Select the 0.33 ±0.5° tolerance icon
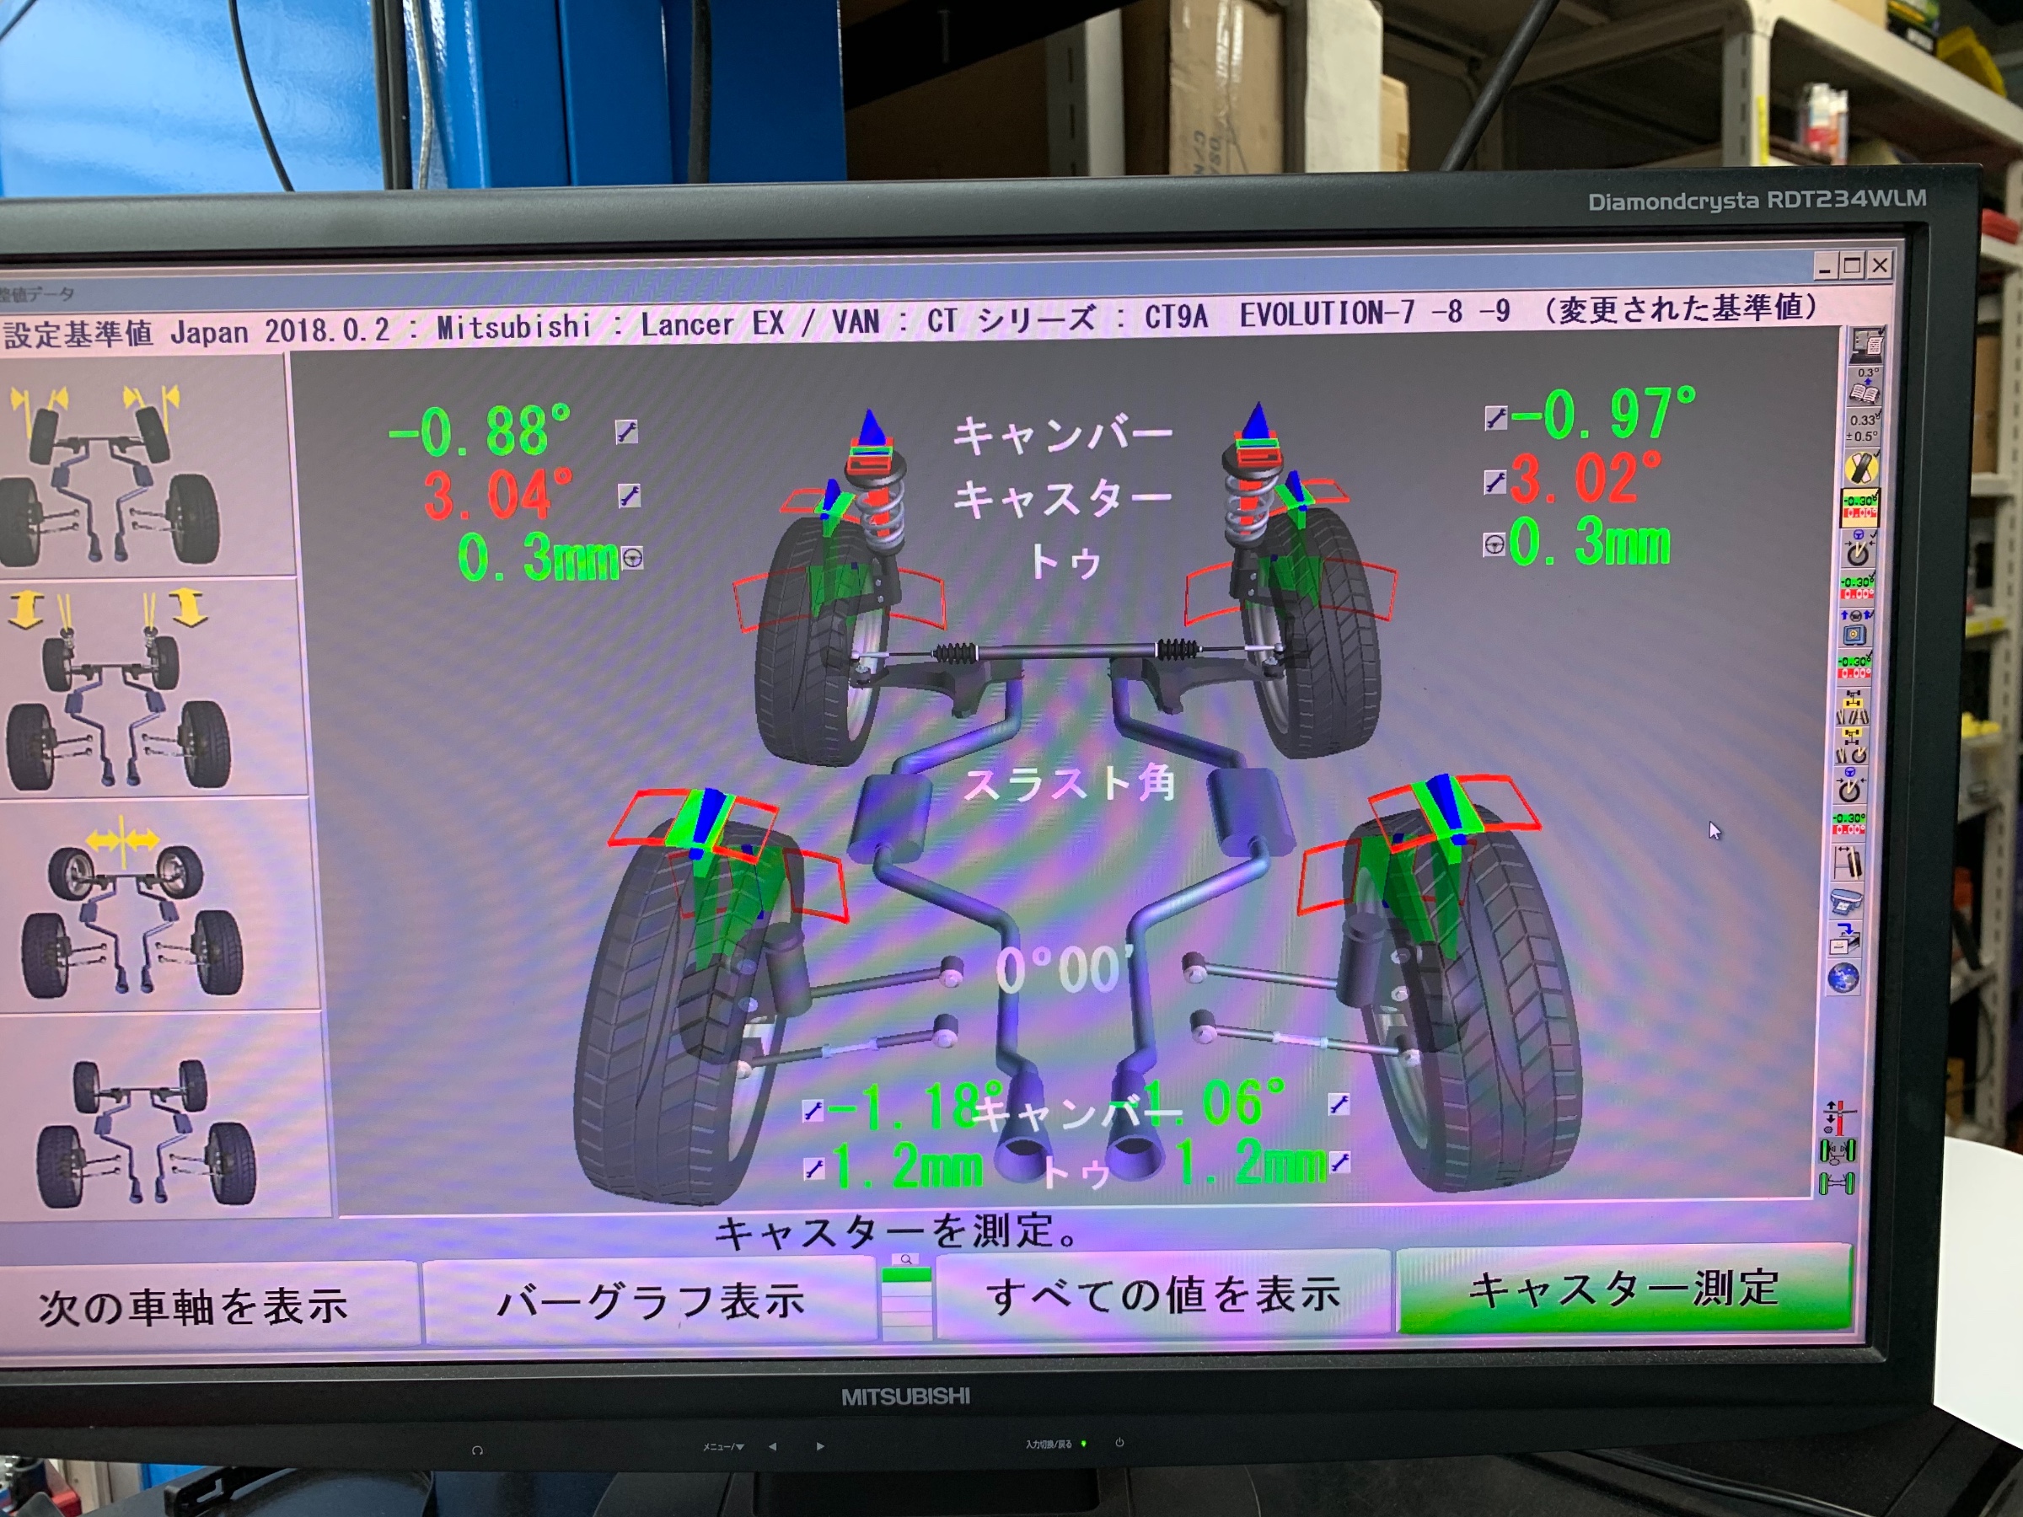2023x1517 pixels. coord(1863,428)
